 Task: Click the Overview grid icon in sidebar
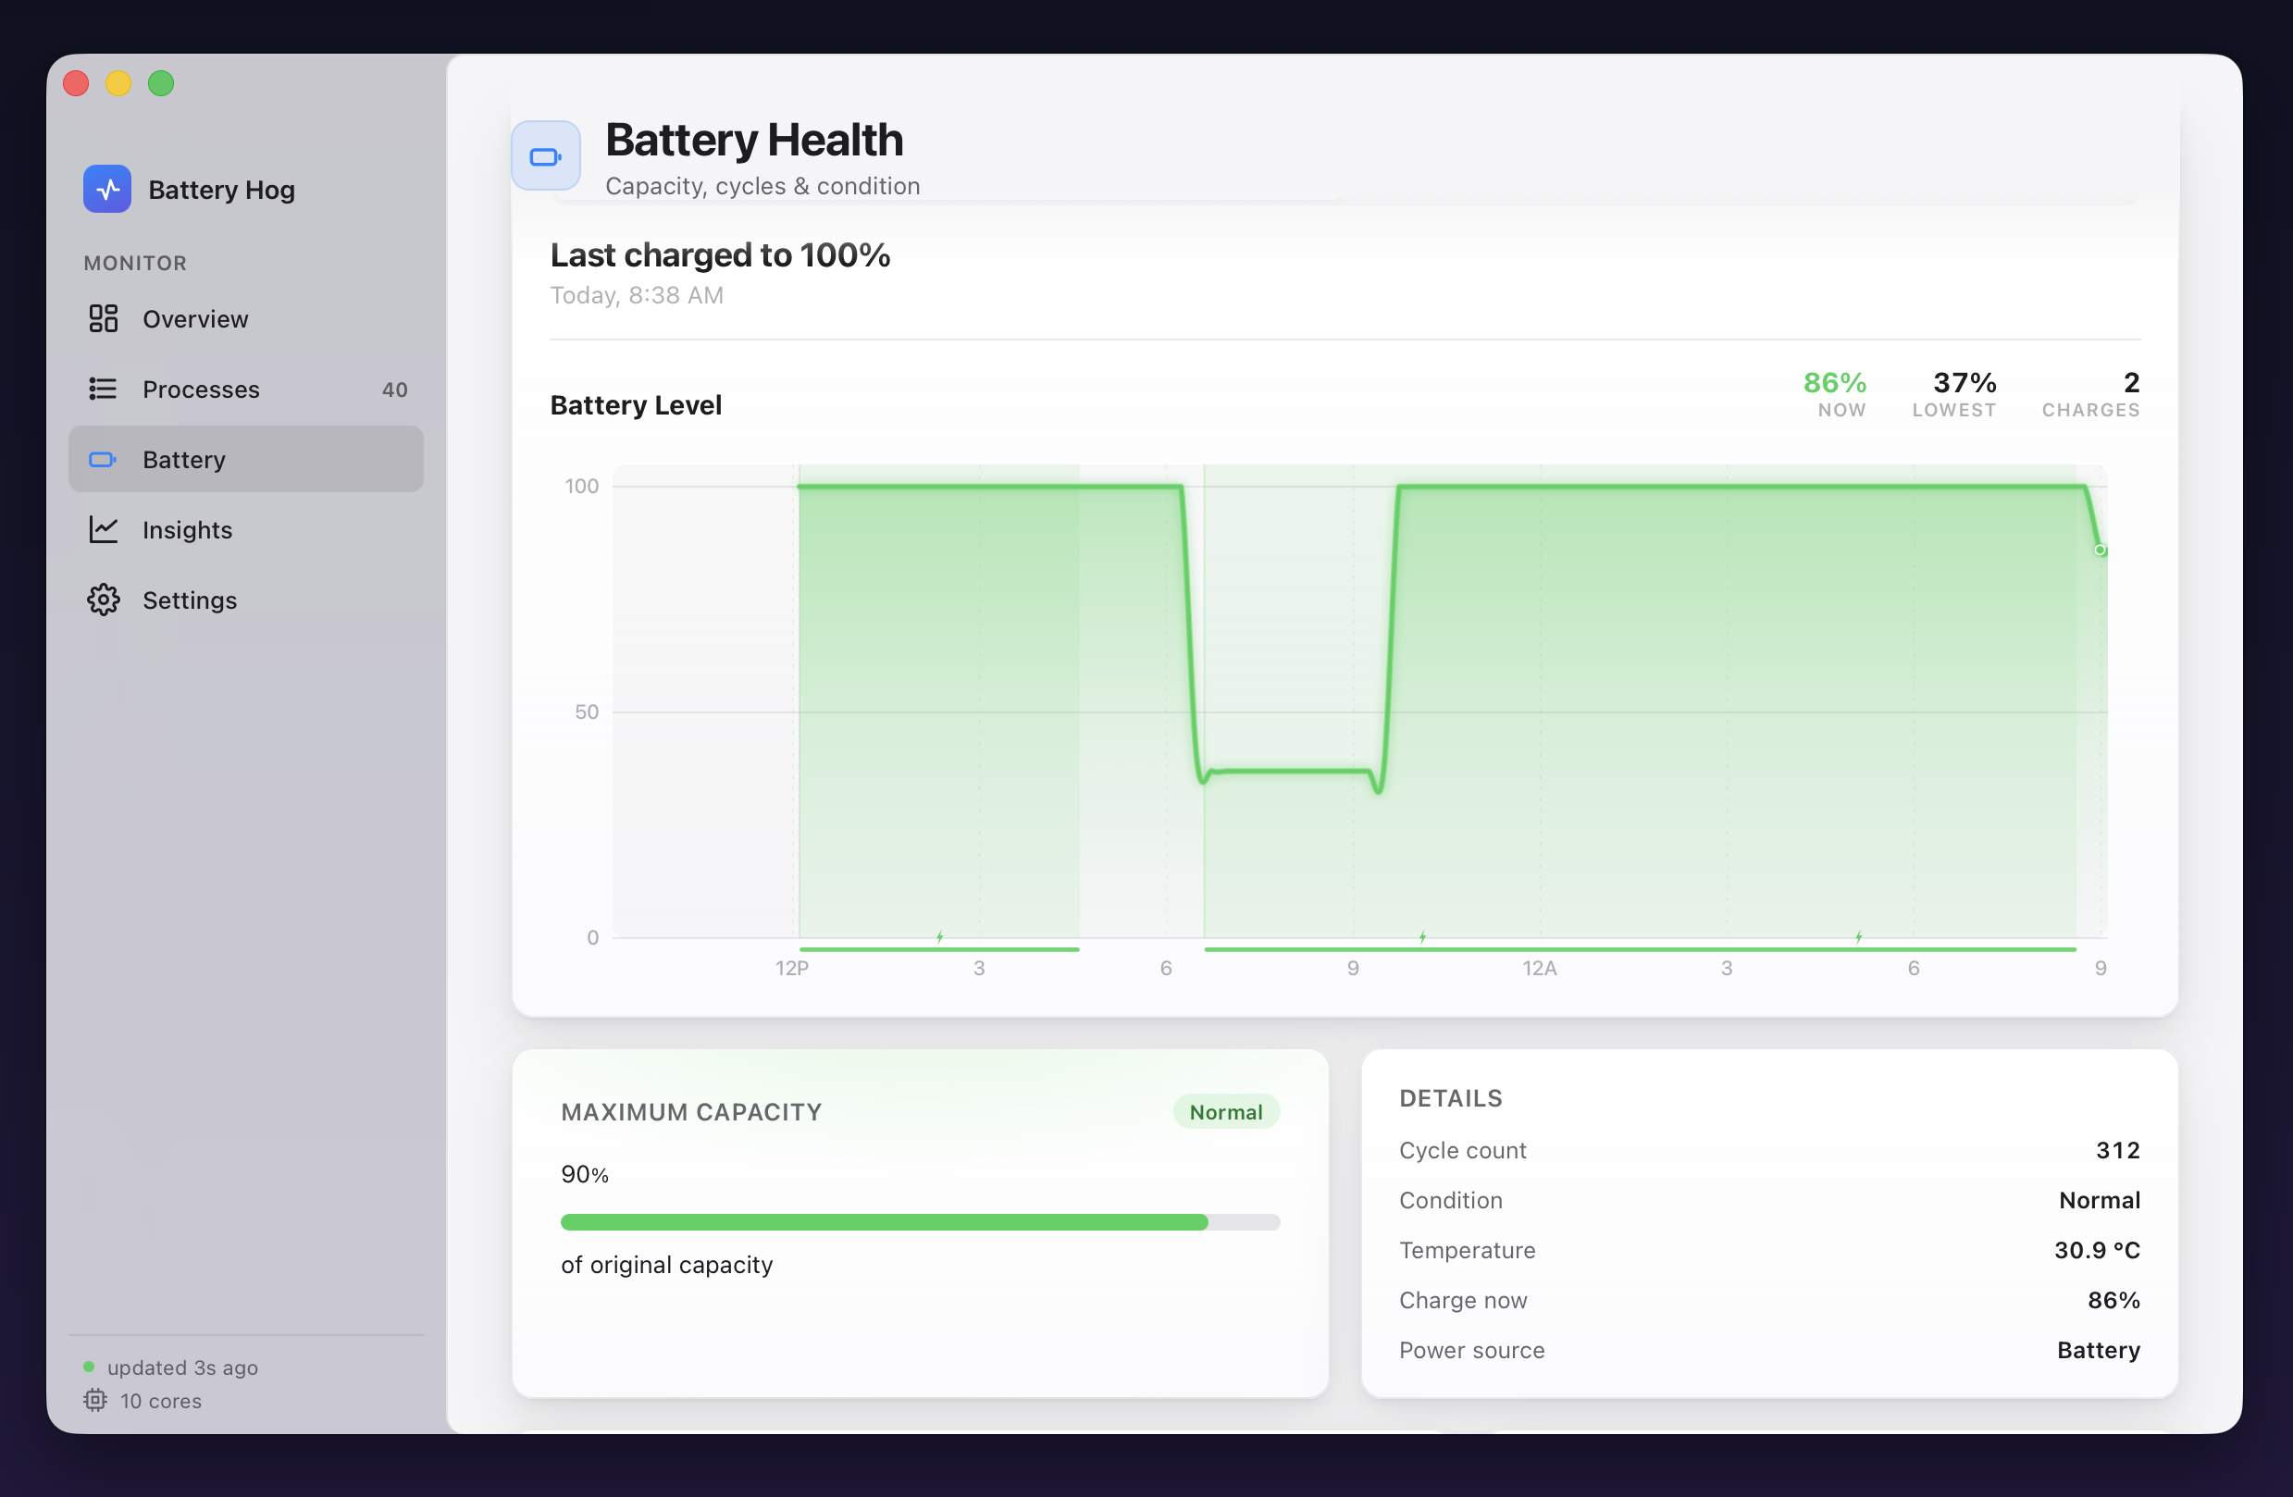coord(103,319)
